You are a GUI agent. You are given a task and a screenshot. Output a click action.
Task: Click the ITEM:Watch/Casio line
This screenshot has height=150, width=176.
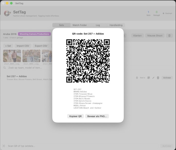tap(82, 101)
